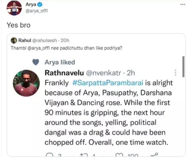Click the @rahulsesh handle
The width and height of the screenshot is (187, 158).
pyautogui.click(x=44, y=40)
